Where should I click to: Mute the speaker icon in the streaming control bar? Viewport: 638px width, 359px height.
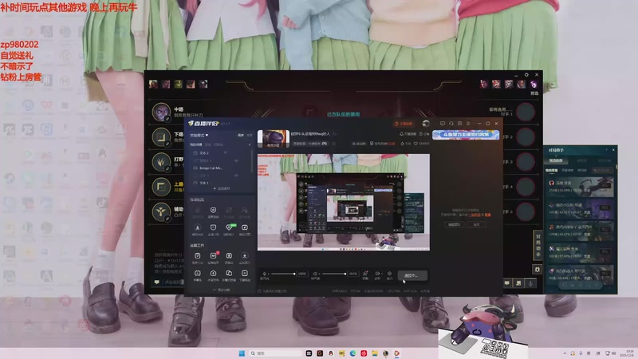315,274
